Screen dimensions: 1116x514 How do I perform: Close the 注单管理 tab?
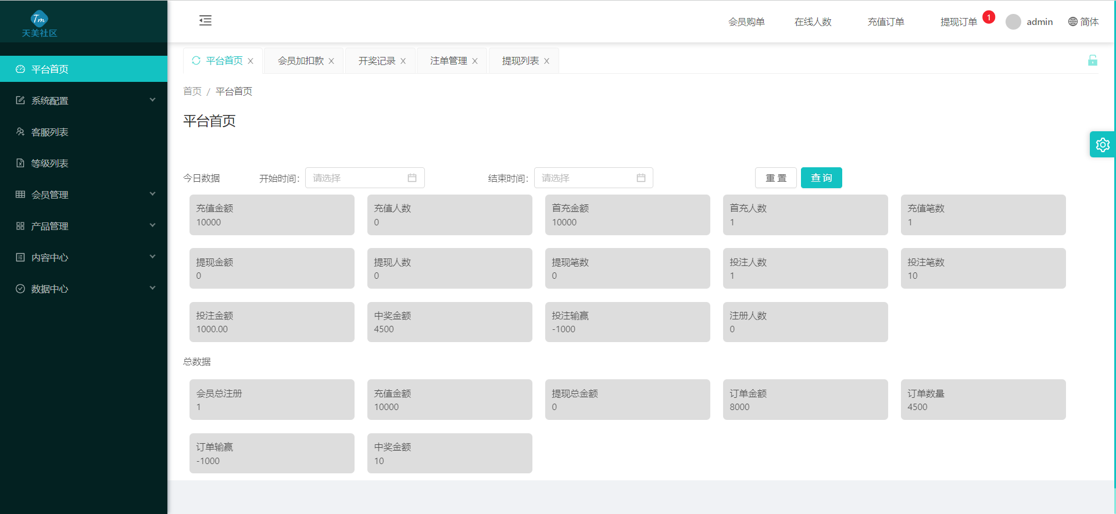475,61
